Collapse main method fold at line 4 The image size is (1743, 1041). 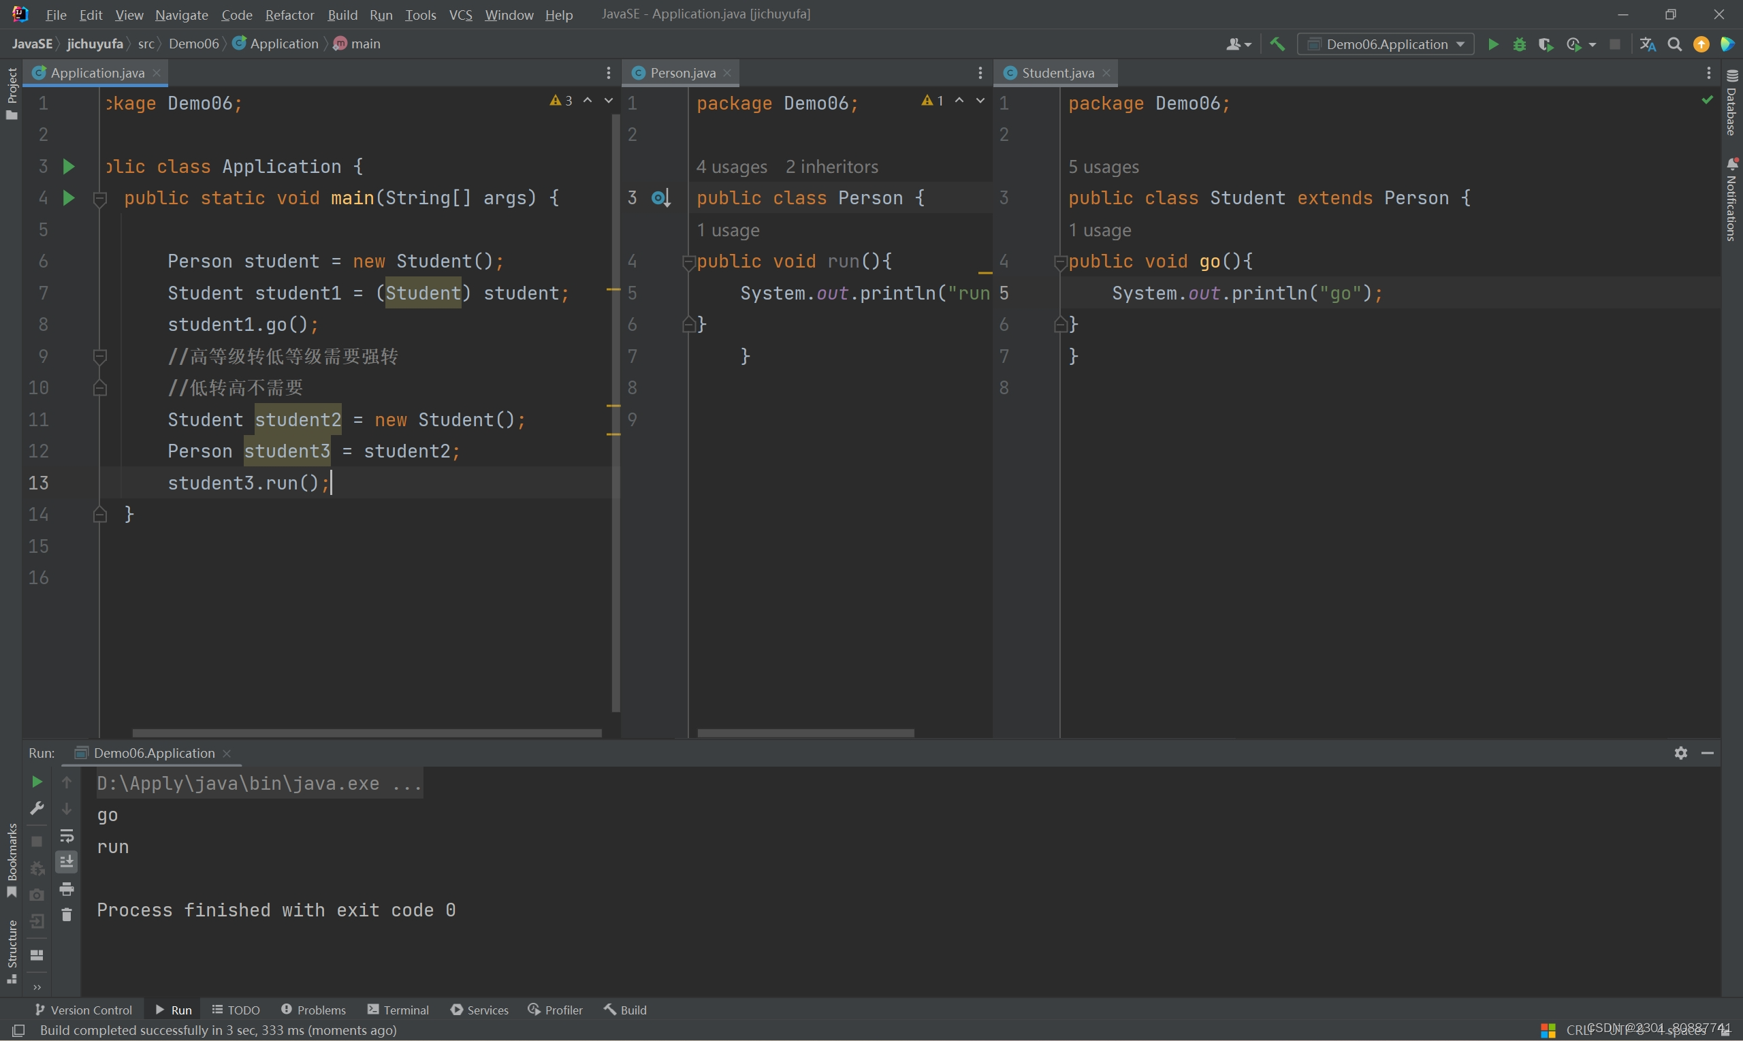[99, 199]
